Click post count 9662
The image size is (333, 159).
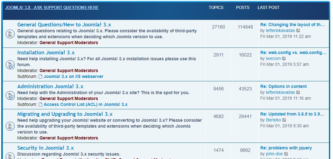coord(245,150)
